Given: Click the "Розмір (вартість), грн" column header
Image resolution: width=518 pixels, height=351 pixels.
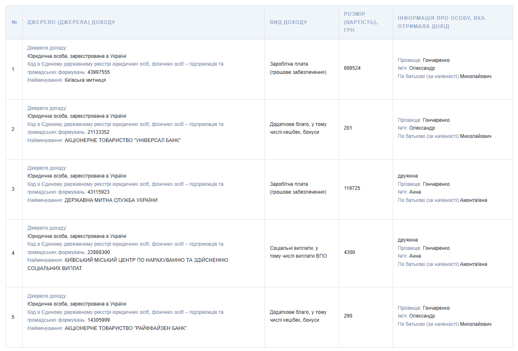Looking at the screenshot, I should tap(360, 22).
